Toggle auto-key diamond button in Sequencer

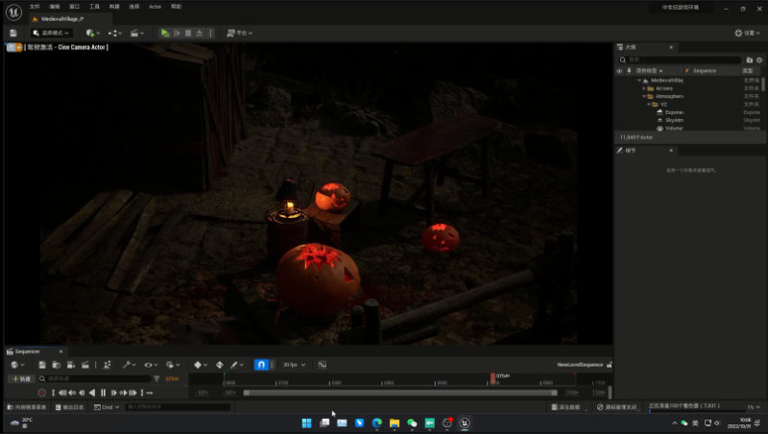220,365
